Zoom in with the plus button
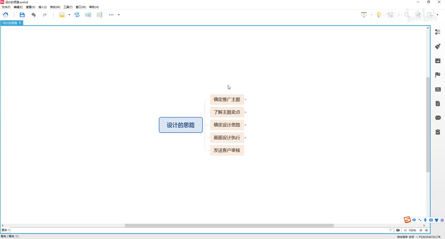445x239 pixels. point(421,230)
